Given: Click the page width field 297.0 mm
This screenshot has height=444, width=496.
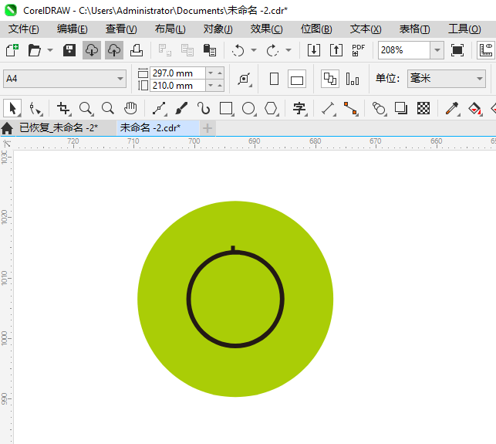Looking at the screenshot, I should point(177,73).
